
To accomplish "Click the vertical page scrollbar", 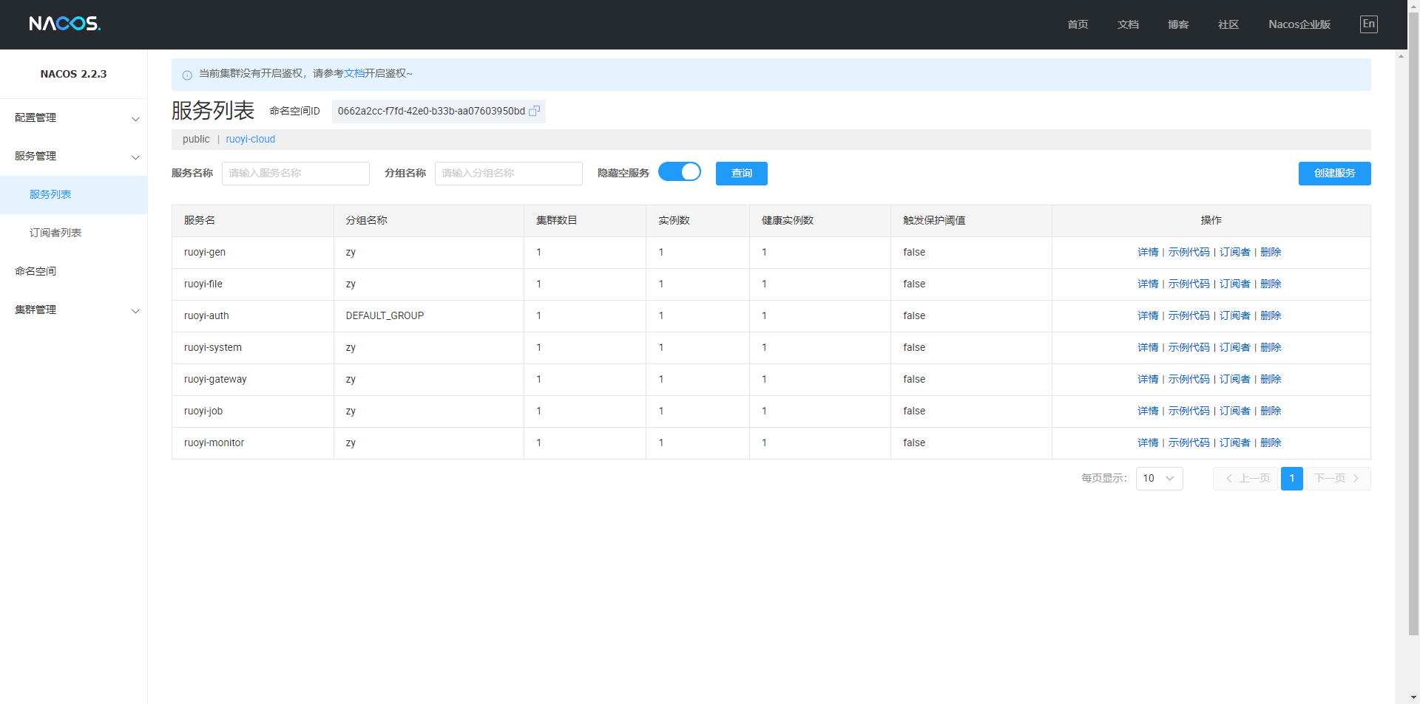I will point(1413,325).
